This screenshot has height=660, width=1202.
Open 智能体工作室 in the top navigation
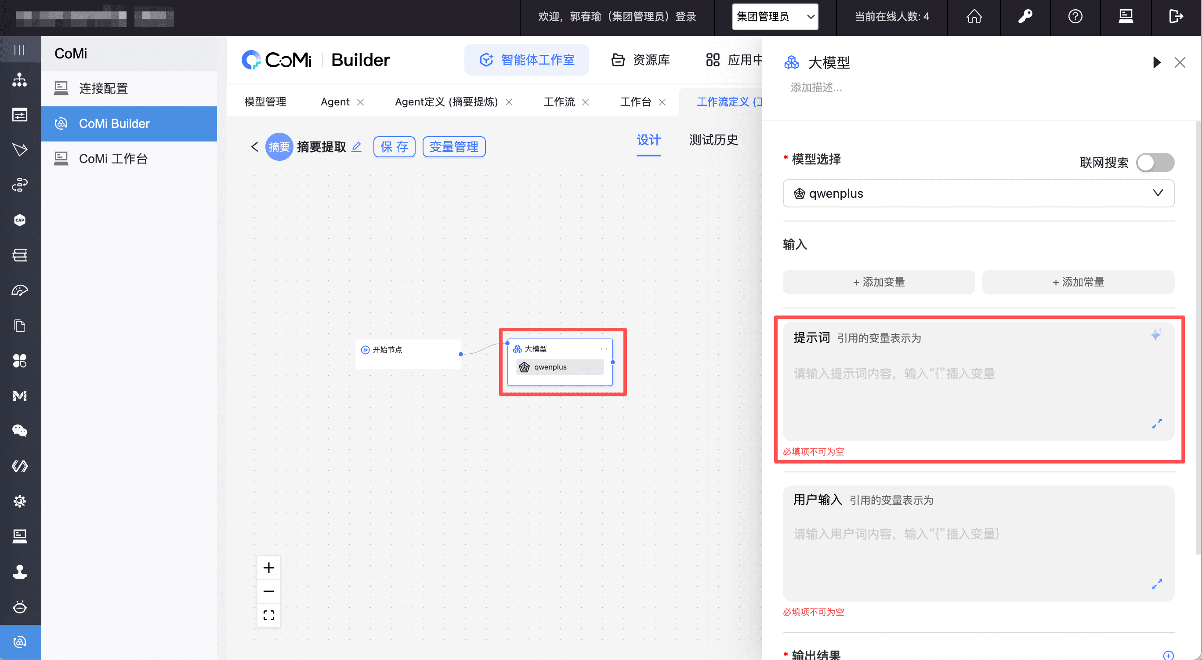(x=526, y=60)
